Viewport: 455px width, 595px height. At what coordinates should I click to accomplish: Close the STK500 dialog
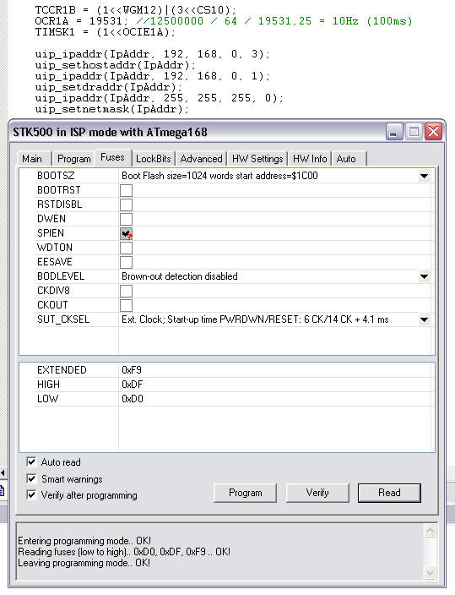tap(433, 132)
